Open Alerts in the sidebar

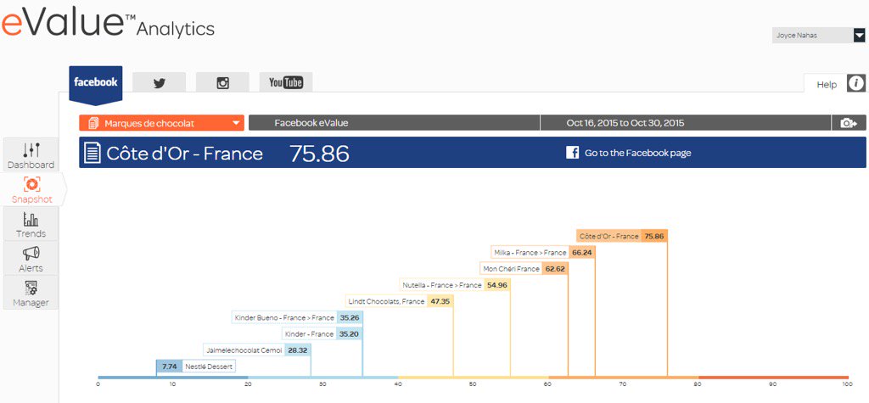click(x=31, y=259)
